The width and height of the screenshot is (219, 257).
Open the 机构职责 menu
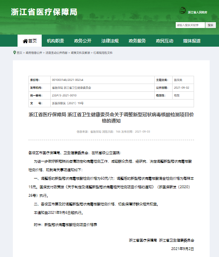click(x=55, y=41)
